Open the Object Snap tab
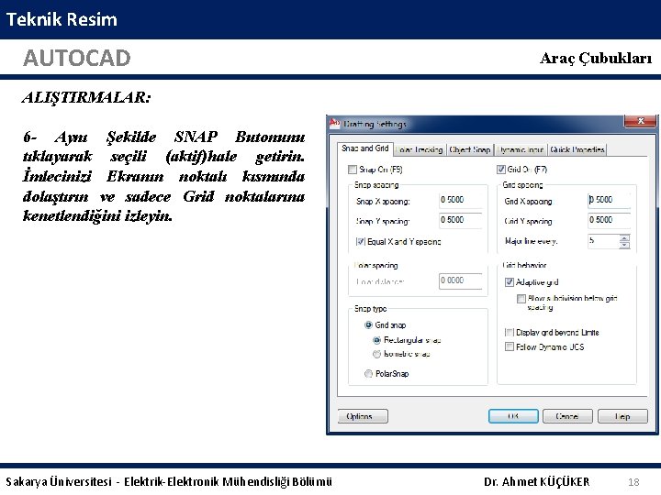Screen dimensions: 661x495 coord(470,149)
